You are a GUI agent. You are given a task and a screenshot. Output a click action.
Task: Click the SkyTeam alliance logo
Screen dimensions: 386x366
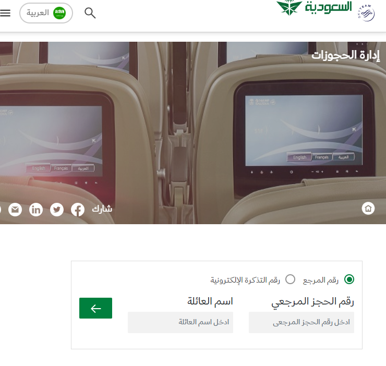coord(366,13)
